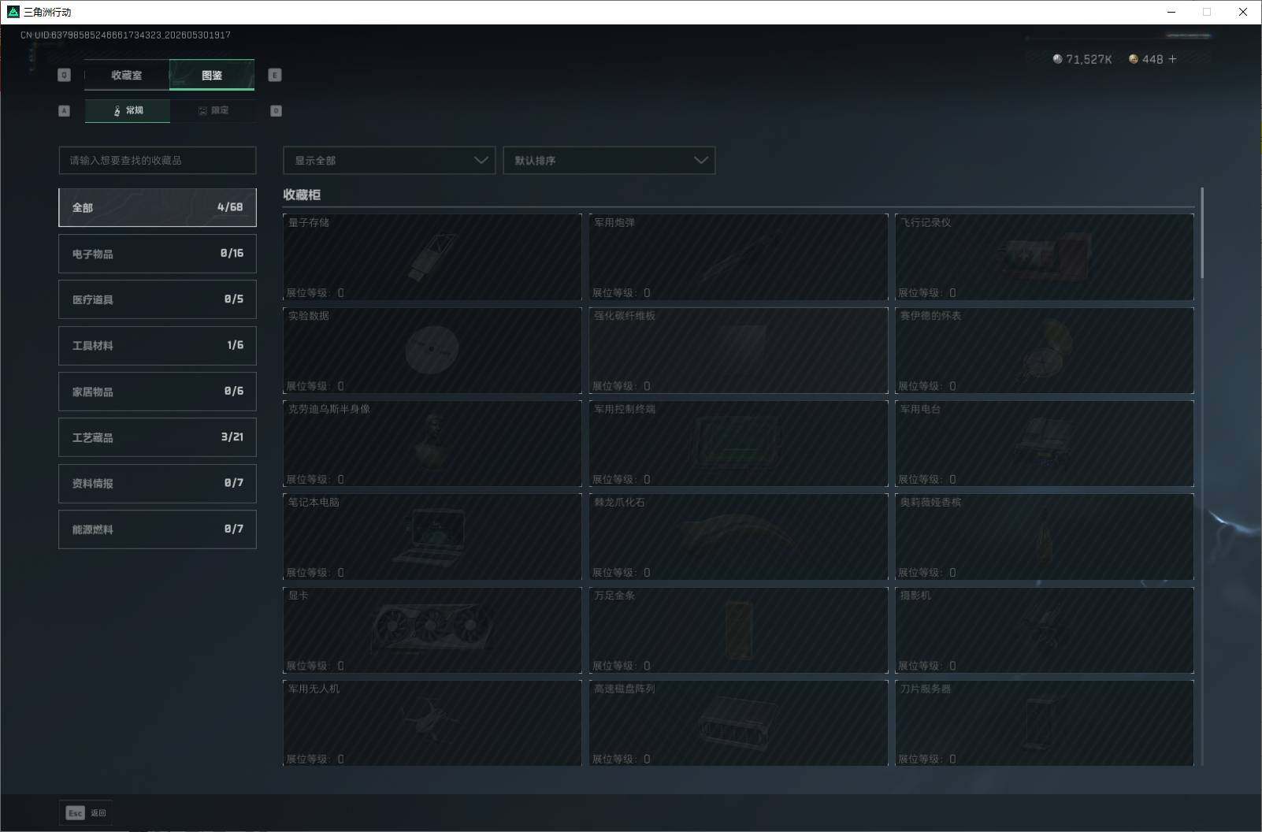
Task: Open the 默认排序 sort dropdown
Action: 609,160
